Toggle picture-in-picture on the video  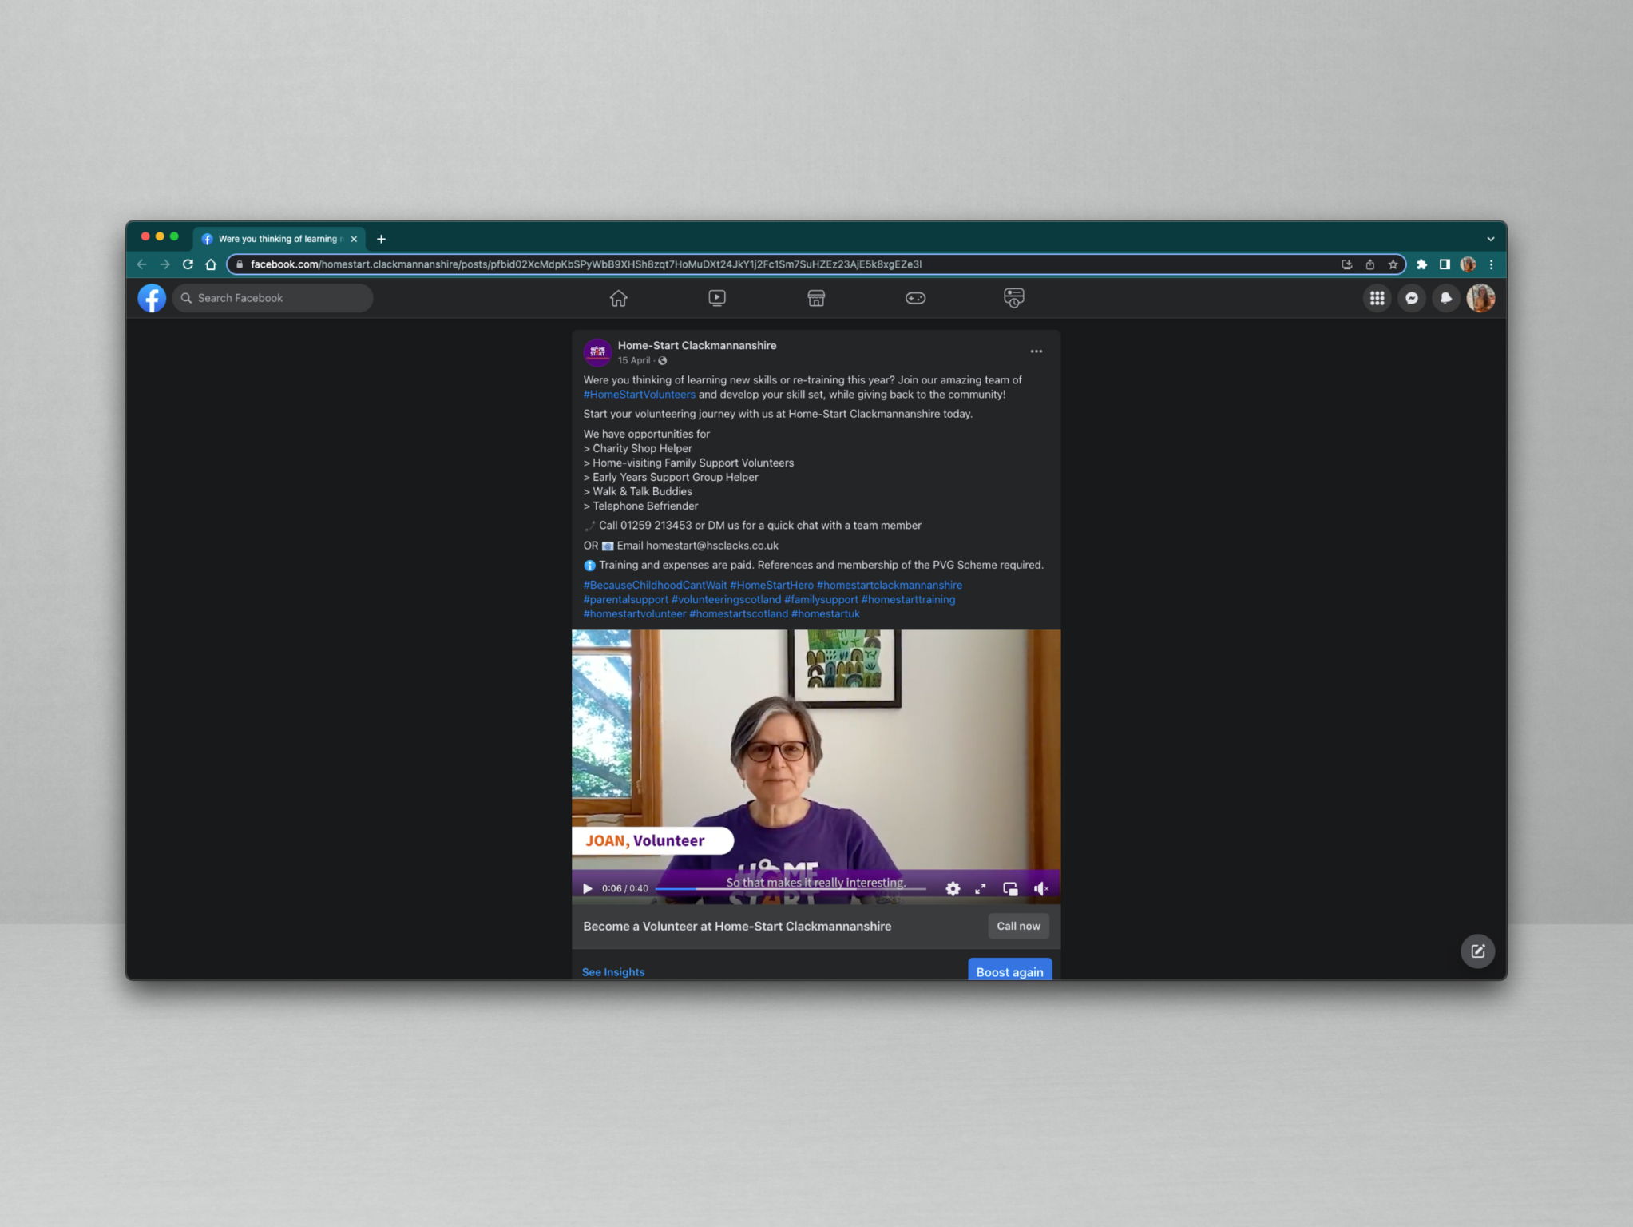pos(1010,888)
